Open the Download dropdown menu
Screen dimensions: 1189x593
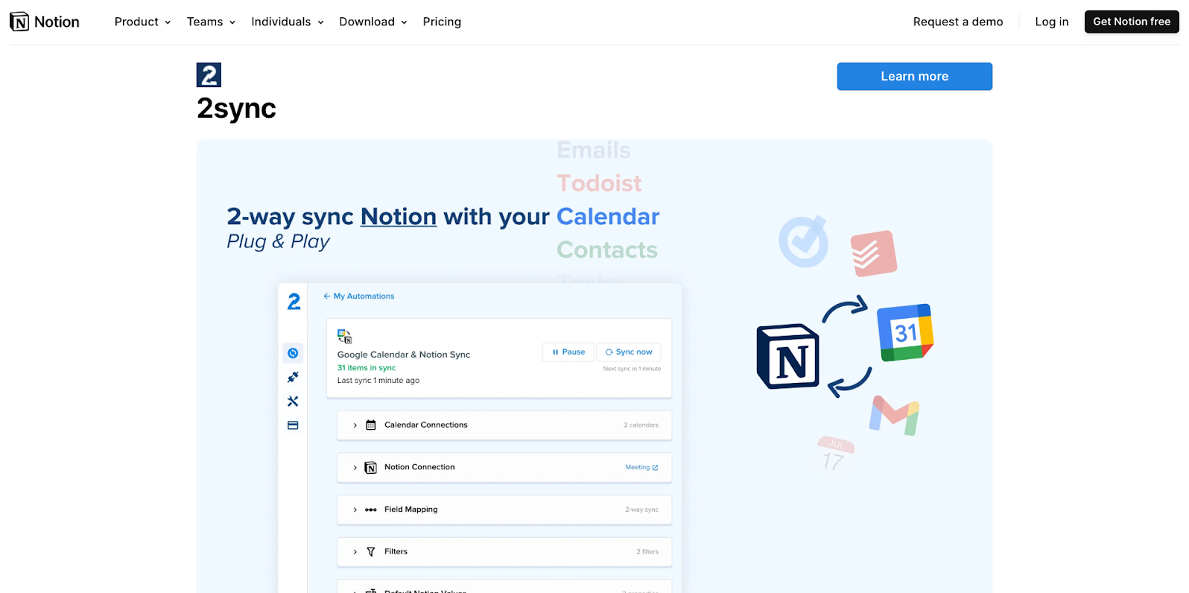[373, 22]
